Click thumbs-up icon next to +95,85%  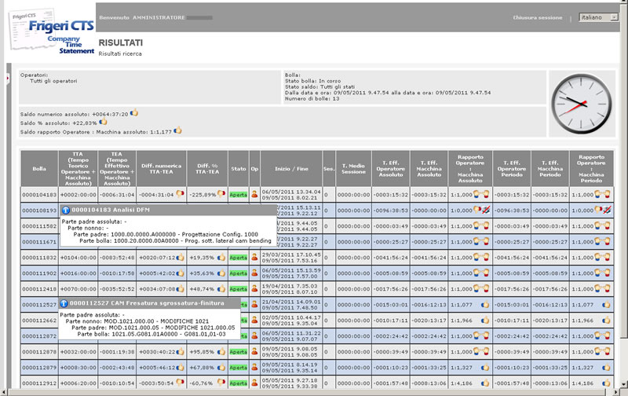[221, 351]
